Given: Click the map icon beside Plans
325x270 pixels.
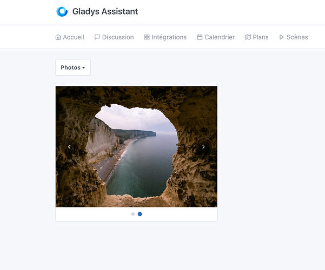Looking at the screenshot, I should 248,37.
